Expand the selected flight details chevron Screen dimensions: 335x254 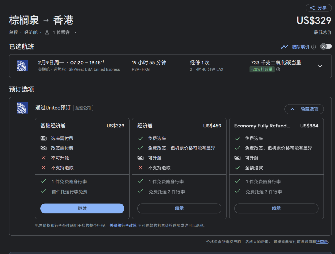[x=320, y=66]
